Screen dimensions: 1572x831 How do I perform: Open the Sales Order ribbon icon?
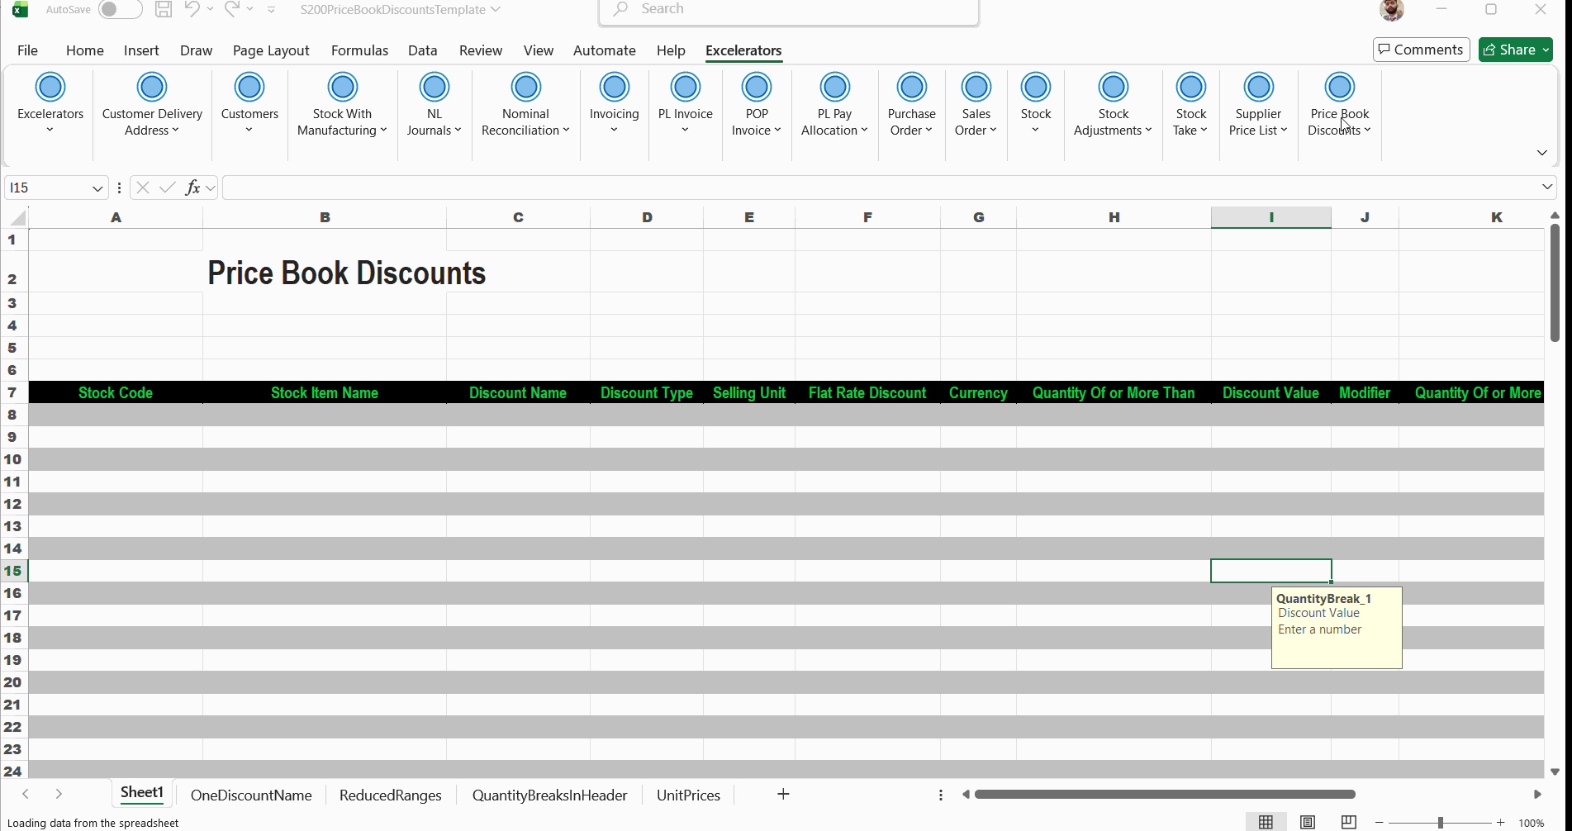[976, 88]
